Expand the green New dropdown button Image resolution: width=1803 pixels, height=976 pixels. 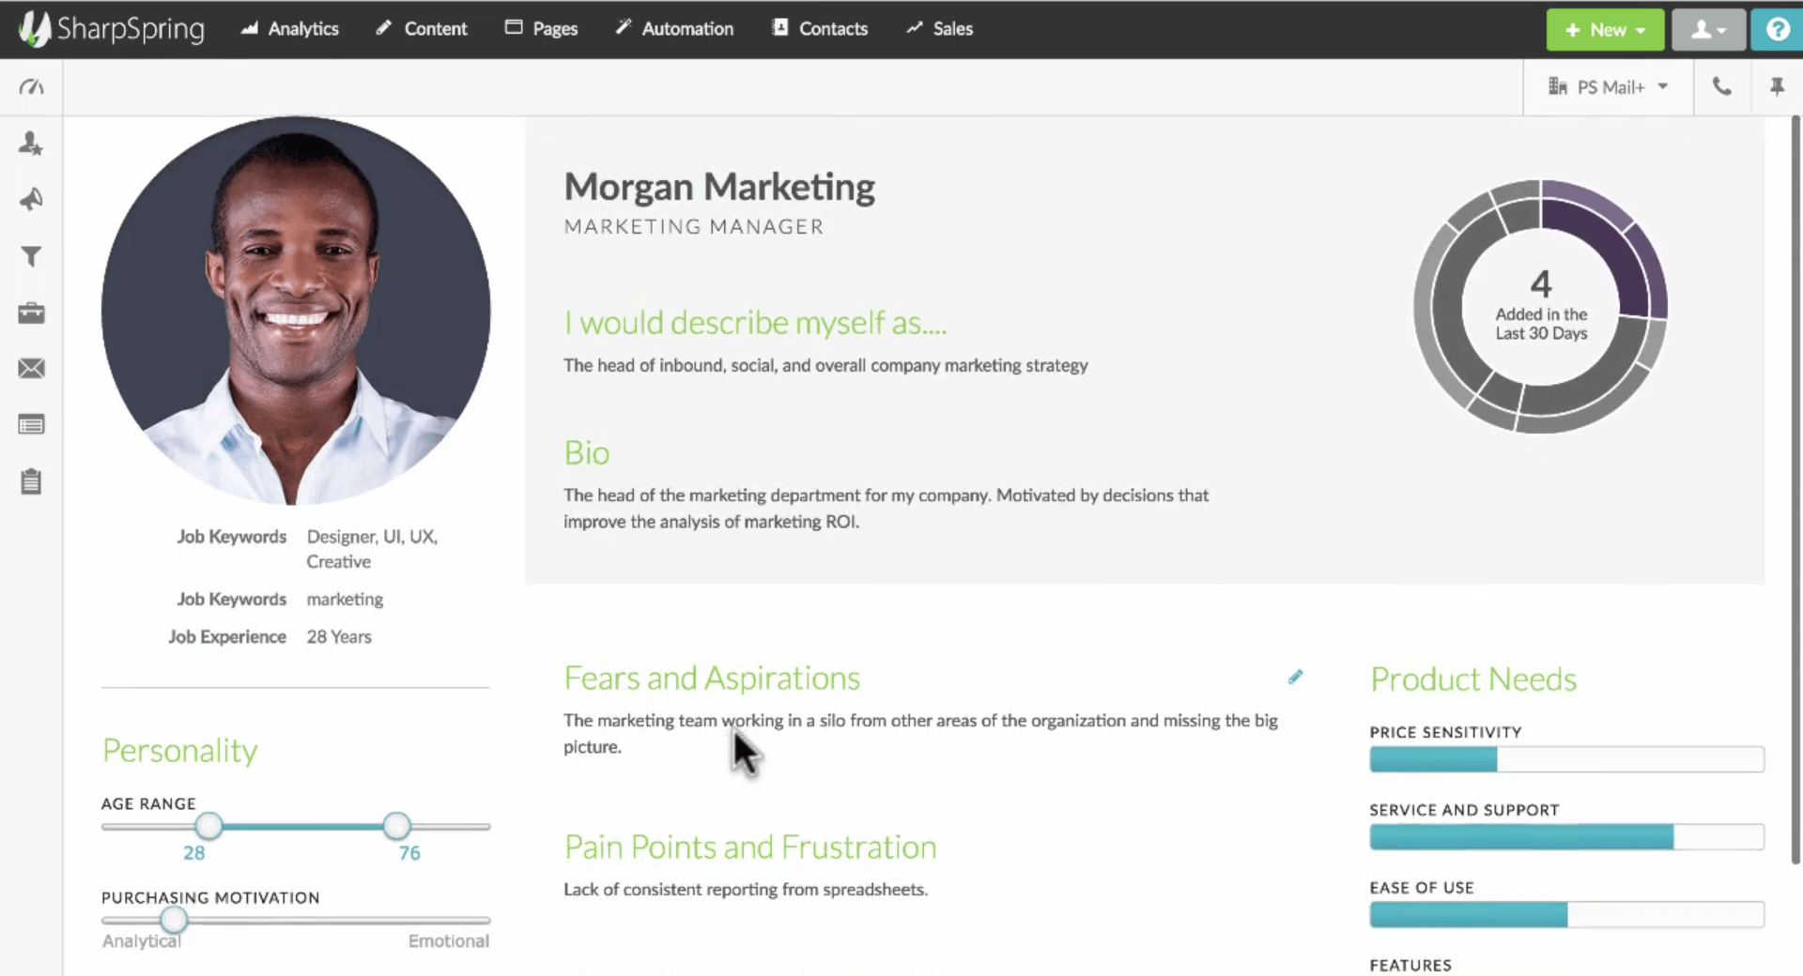coord(1605,30)
